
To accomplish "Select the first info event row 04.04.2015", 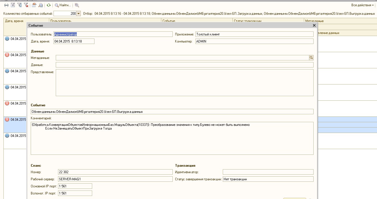I will click(16, 39).
